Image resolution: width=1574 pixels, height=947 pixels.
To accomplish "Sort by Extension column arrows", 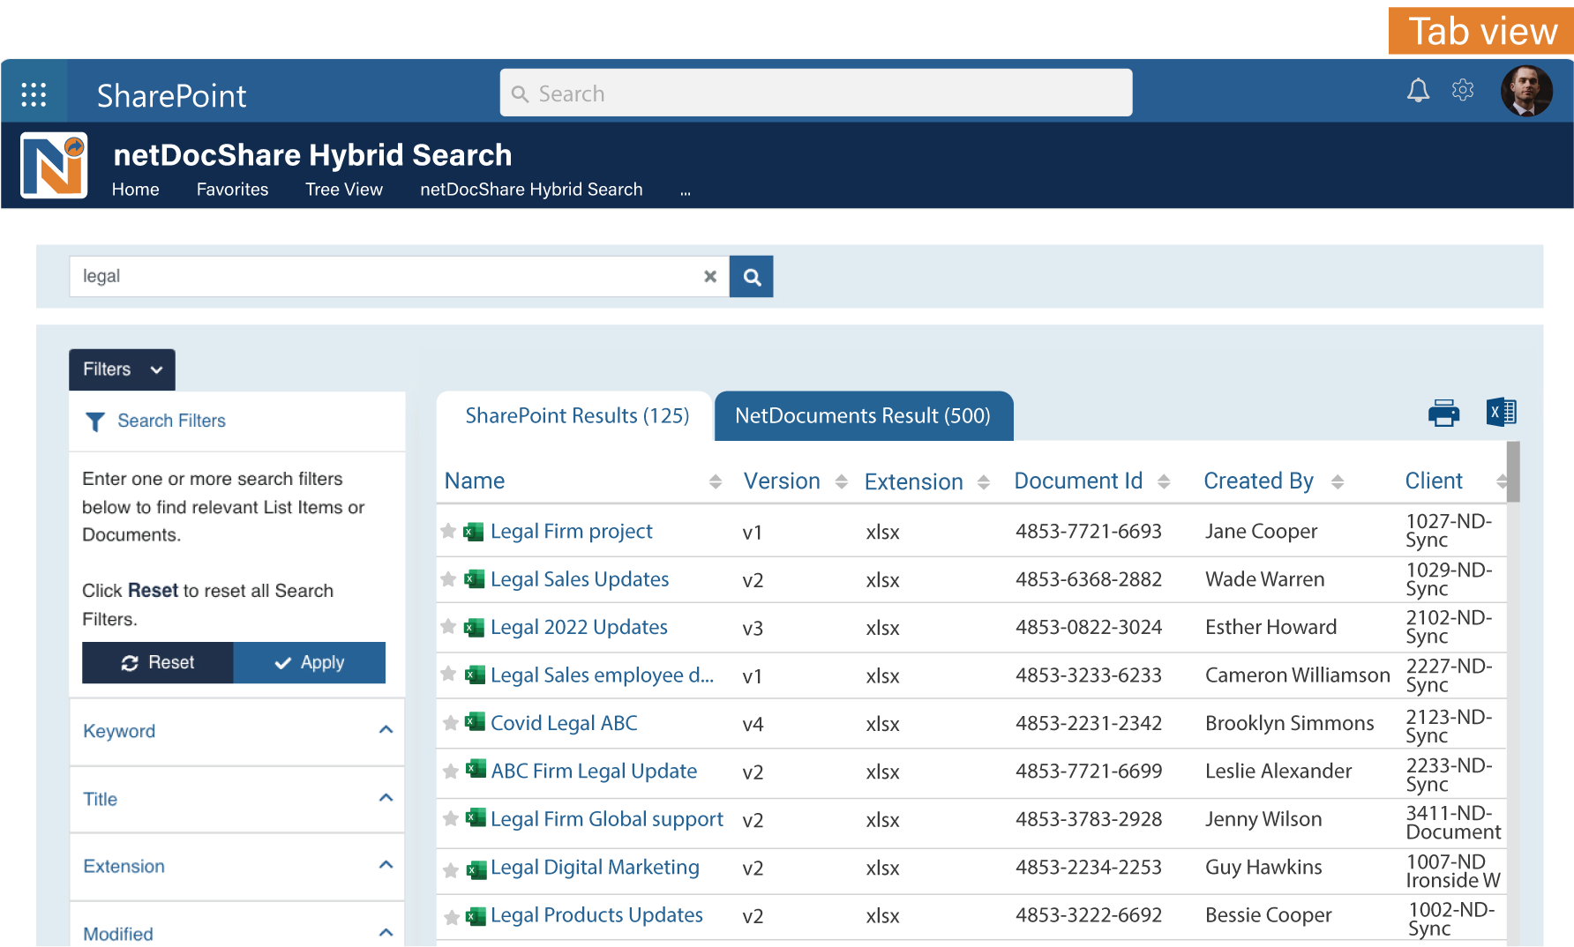I will pyautogui.click(x=984, y=481).
